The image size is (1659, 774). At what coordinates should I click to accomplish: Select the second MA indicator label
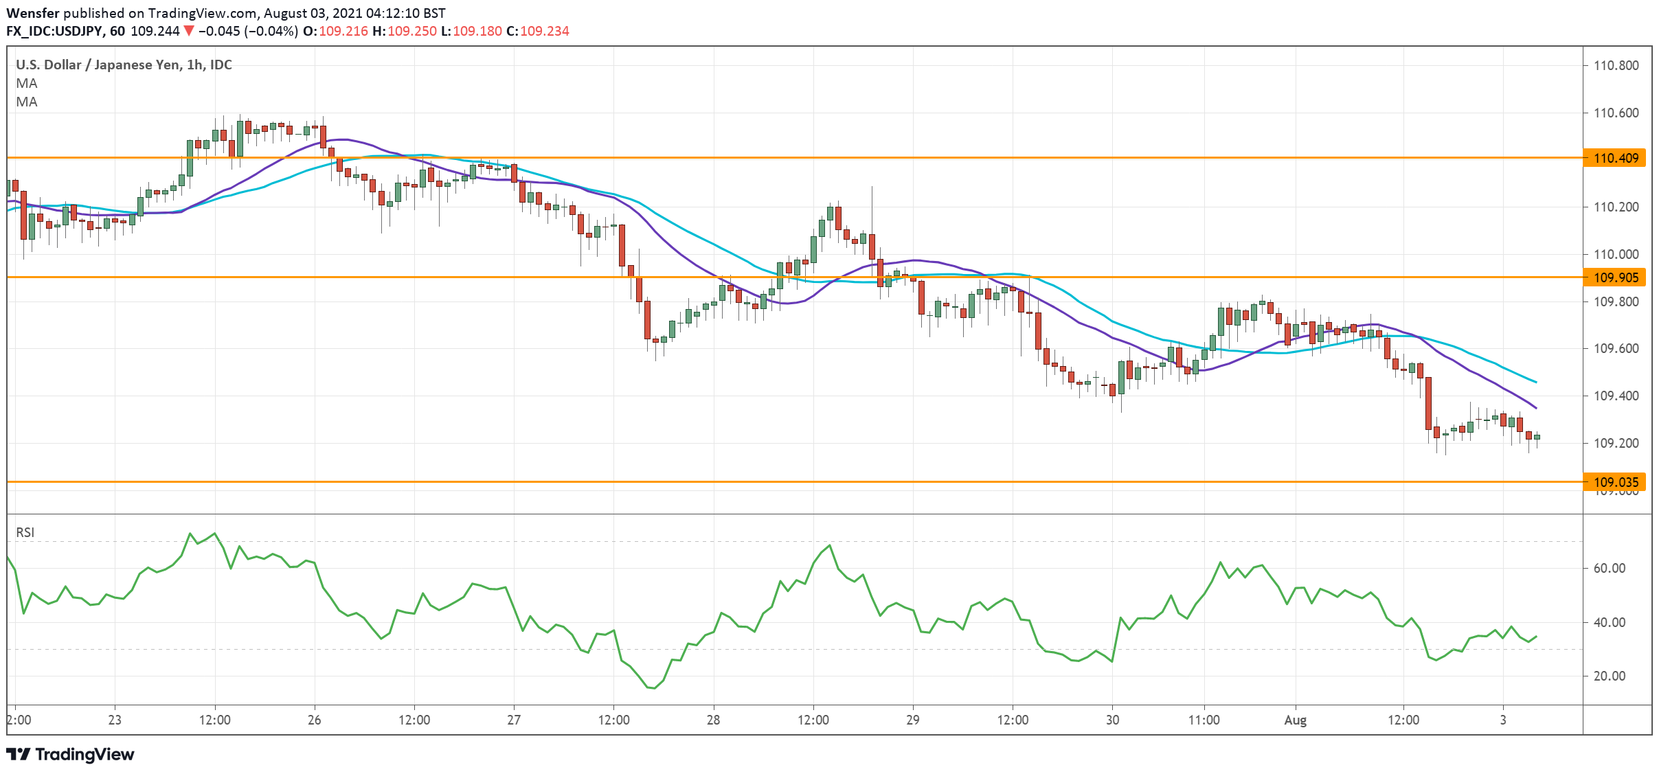(27, 102)
